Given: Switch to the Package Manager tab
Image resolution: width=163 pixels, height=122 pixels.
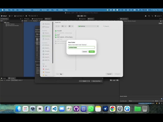Looking at the screenshot, I should (x=37, y=19).
